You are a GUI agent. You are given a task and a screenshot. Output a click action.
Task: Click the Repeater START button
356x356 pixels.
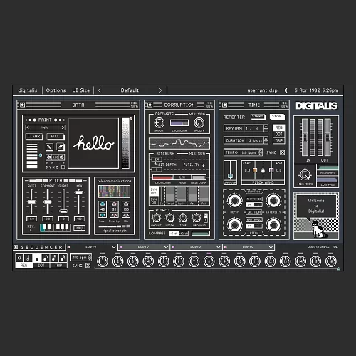pos(258,117)
